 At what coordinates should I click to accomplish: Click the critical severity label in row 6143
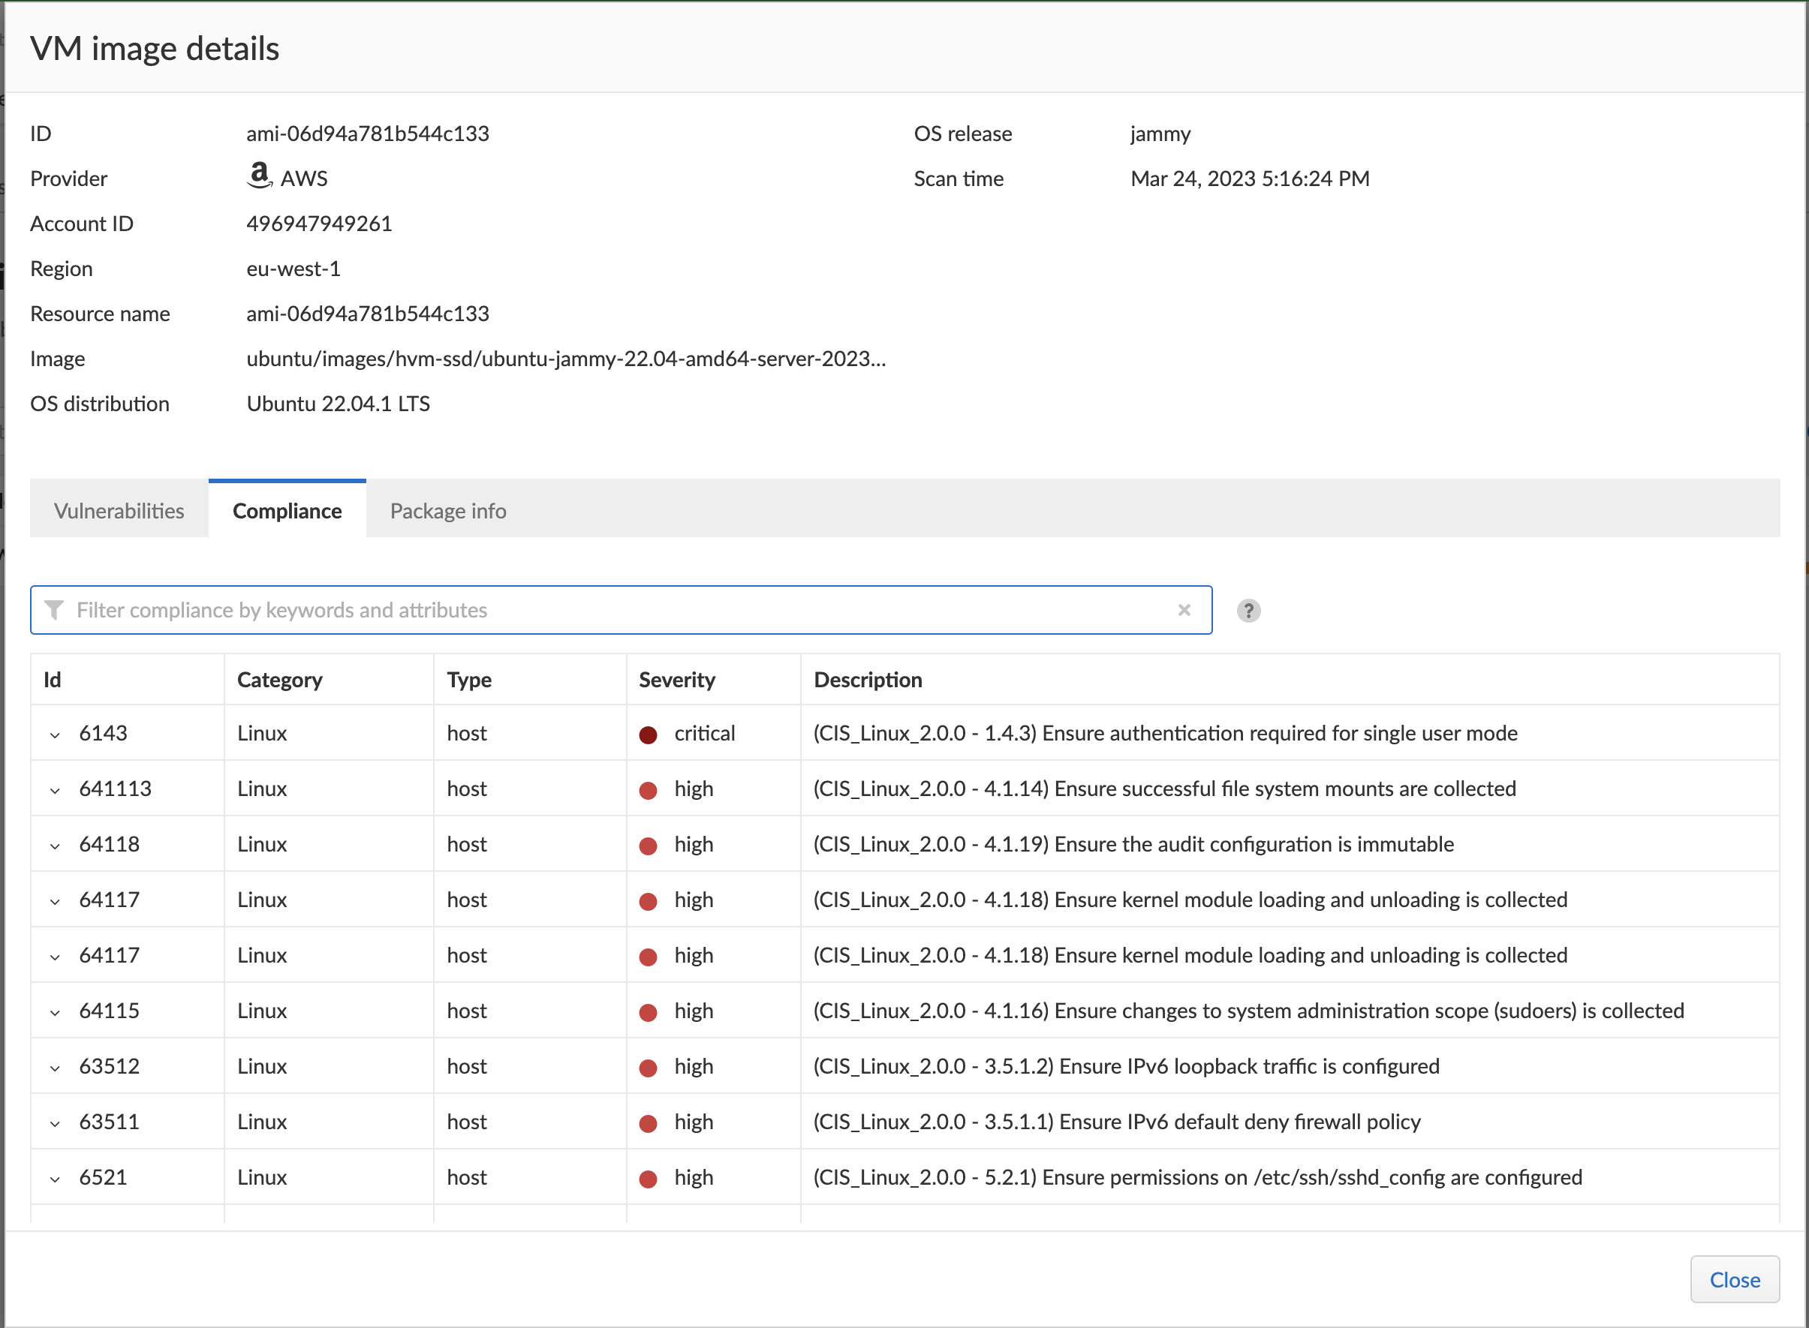(x=704, y=733)
